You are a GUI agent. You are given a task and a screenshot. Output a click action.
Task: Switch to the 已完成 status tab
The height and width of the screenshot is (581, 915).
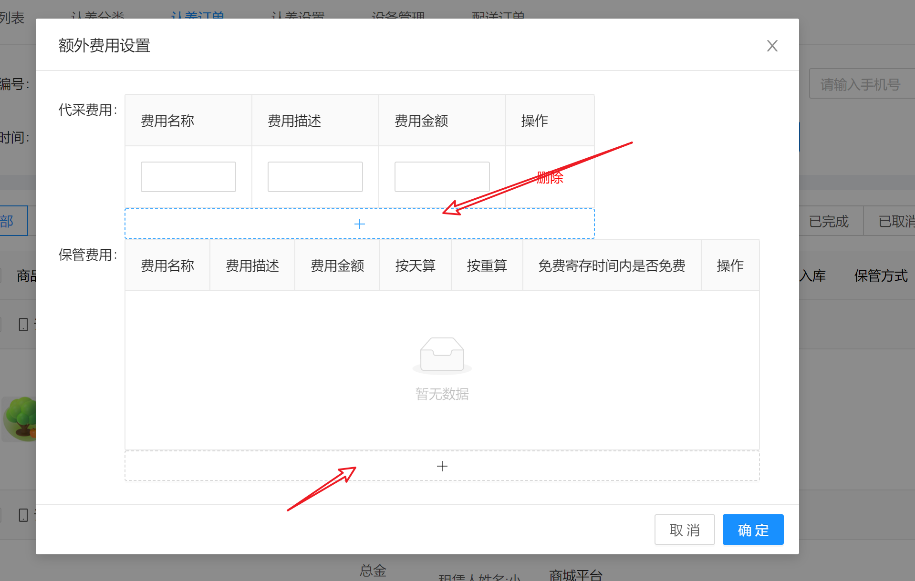click(x=829, y=222)
